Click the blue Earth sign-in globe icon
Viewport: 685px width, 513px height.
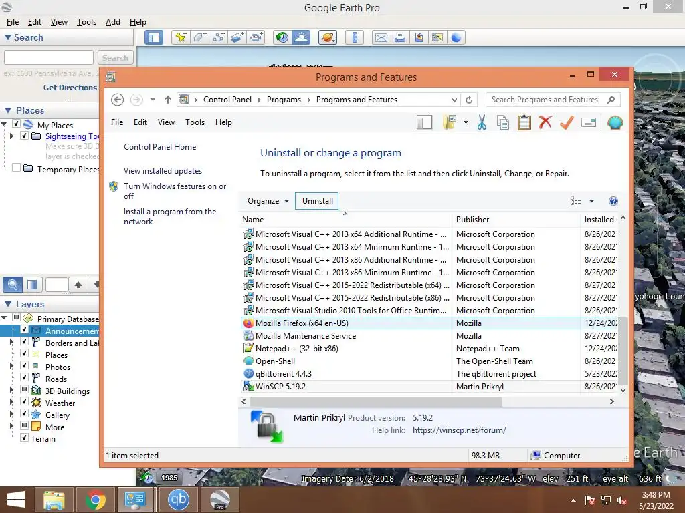click(456, 37)
